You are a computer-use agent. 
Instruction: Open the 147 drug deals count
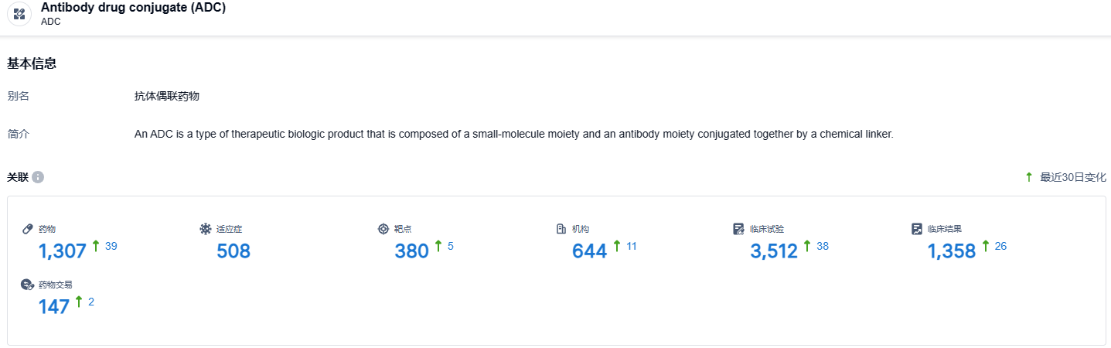click(54, 307)
